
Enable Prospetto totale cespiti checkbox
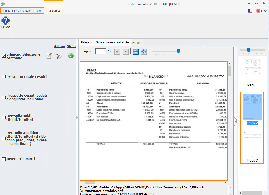[4, 77]
